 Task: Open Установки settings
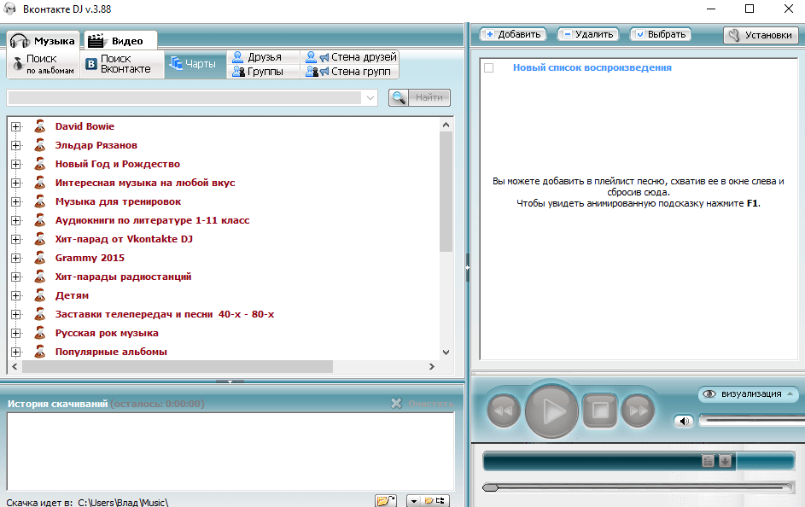click(761, 35)
